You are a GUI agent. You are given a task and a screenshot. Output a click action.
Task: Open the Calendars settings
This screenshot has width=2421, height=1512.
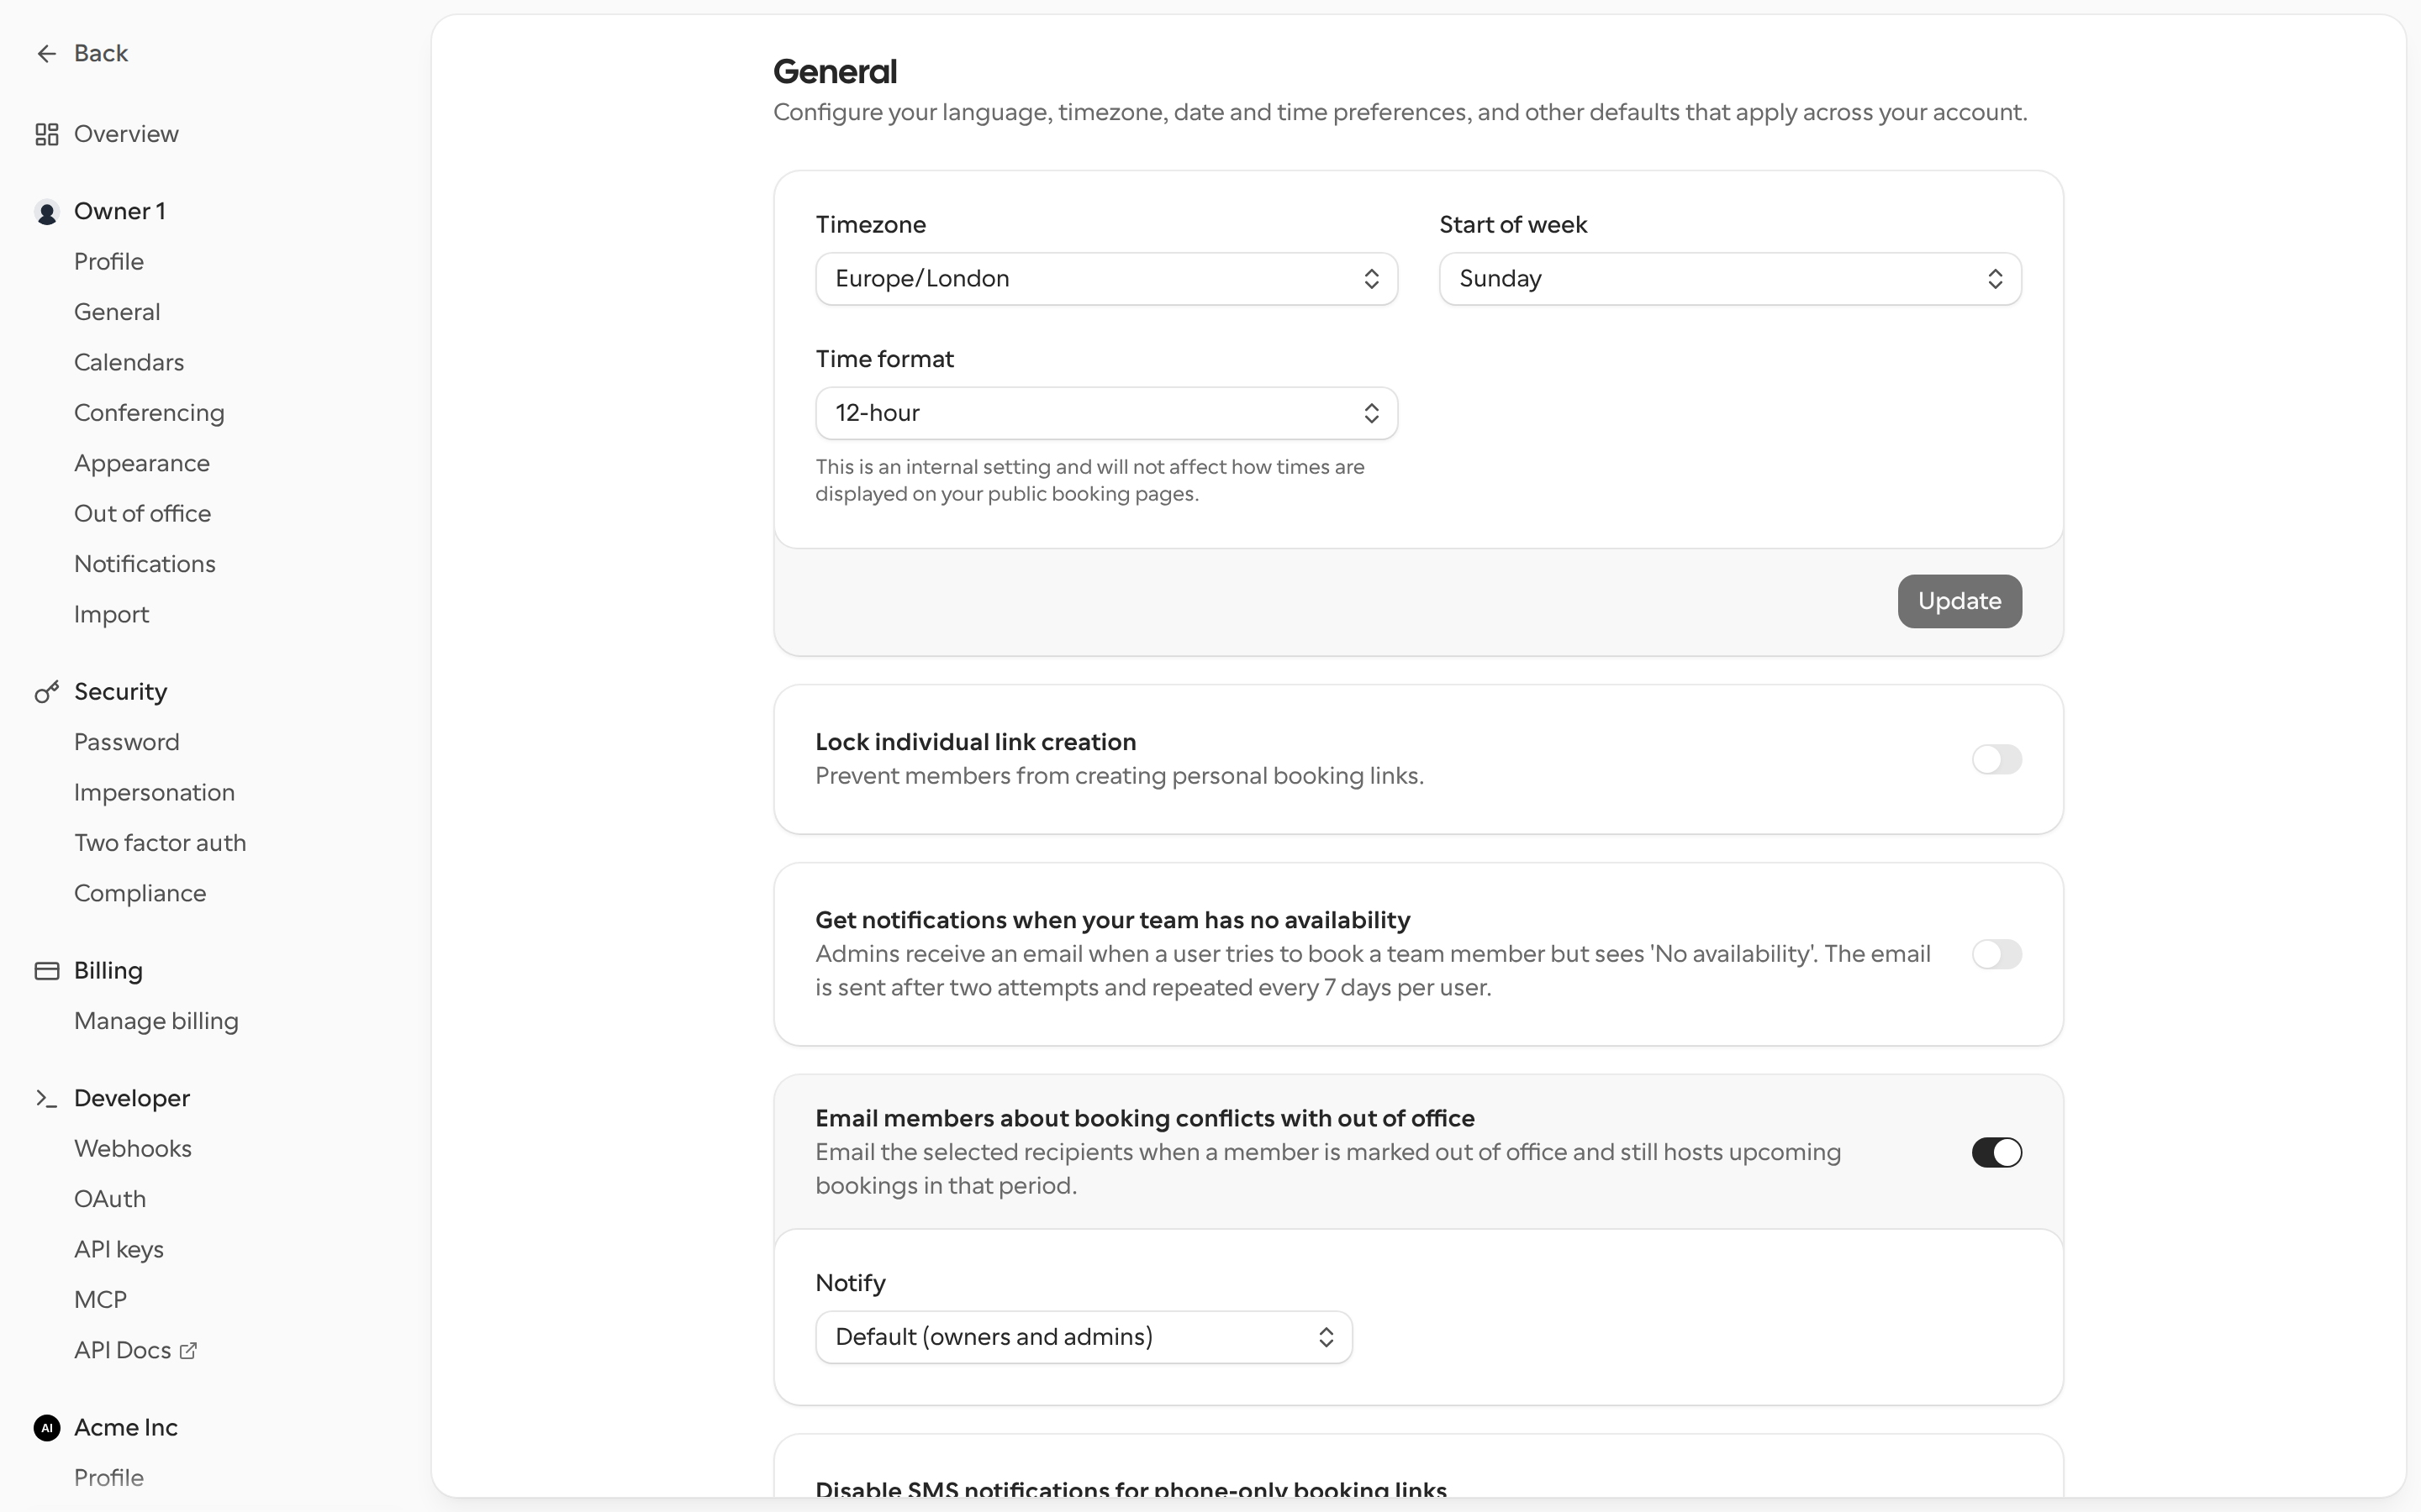pyautogui.click(x=129, y=362)
